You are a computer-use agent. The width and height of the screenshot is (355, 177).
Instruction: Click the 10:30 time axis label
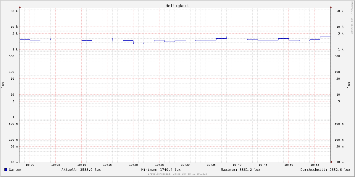[185, 165]
